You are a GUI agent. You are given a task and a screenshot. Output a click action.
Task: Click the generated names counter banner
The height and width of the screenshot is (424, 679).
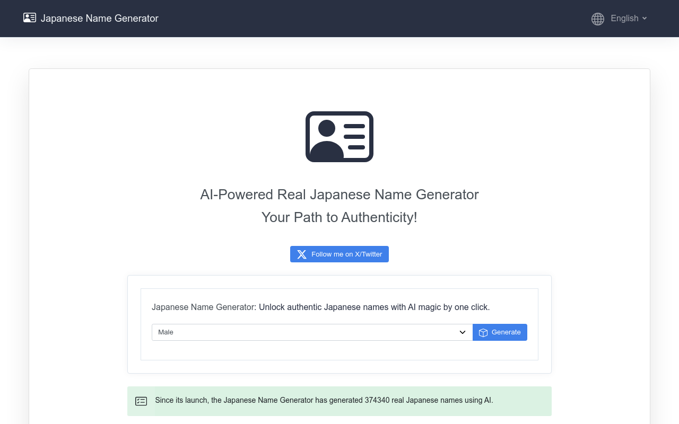pos(339,401)
